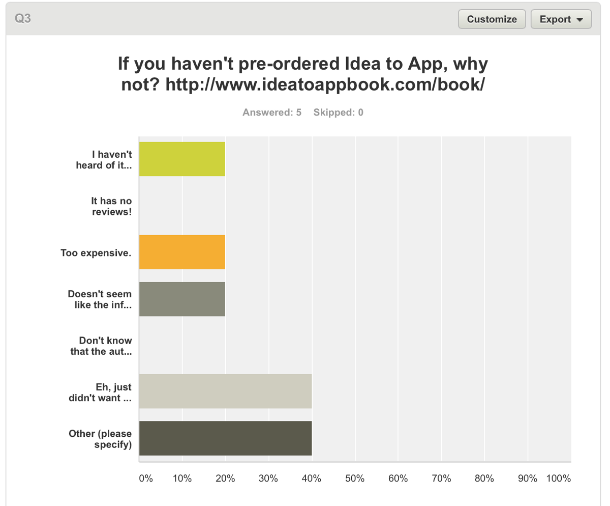Click the 'Answered: 5' text

(272, 113)
